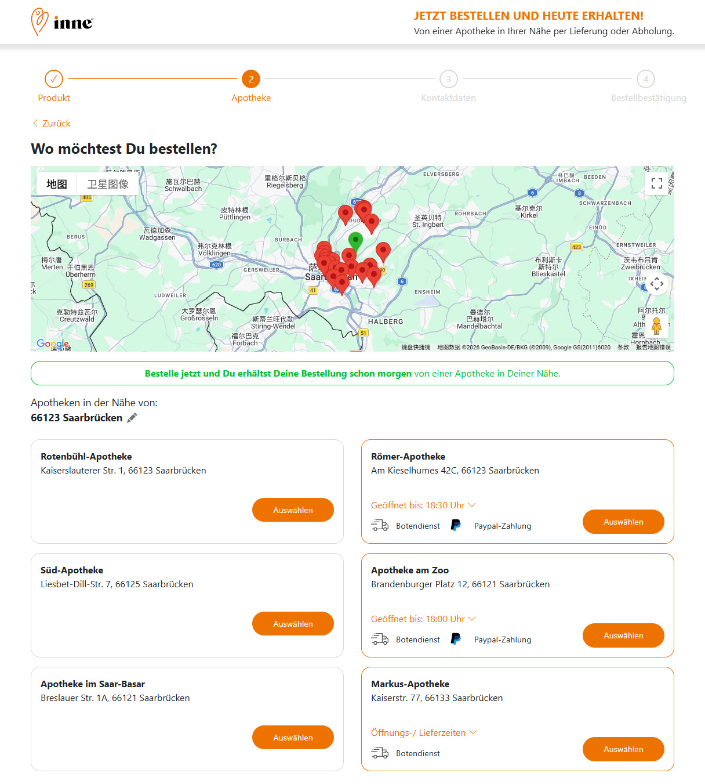Click the inne logo
705x784 pixels.
click(62, 22)
